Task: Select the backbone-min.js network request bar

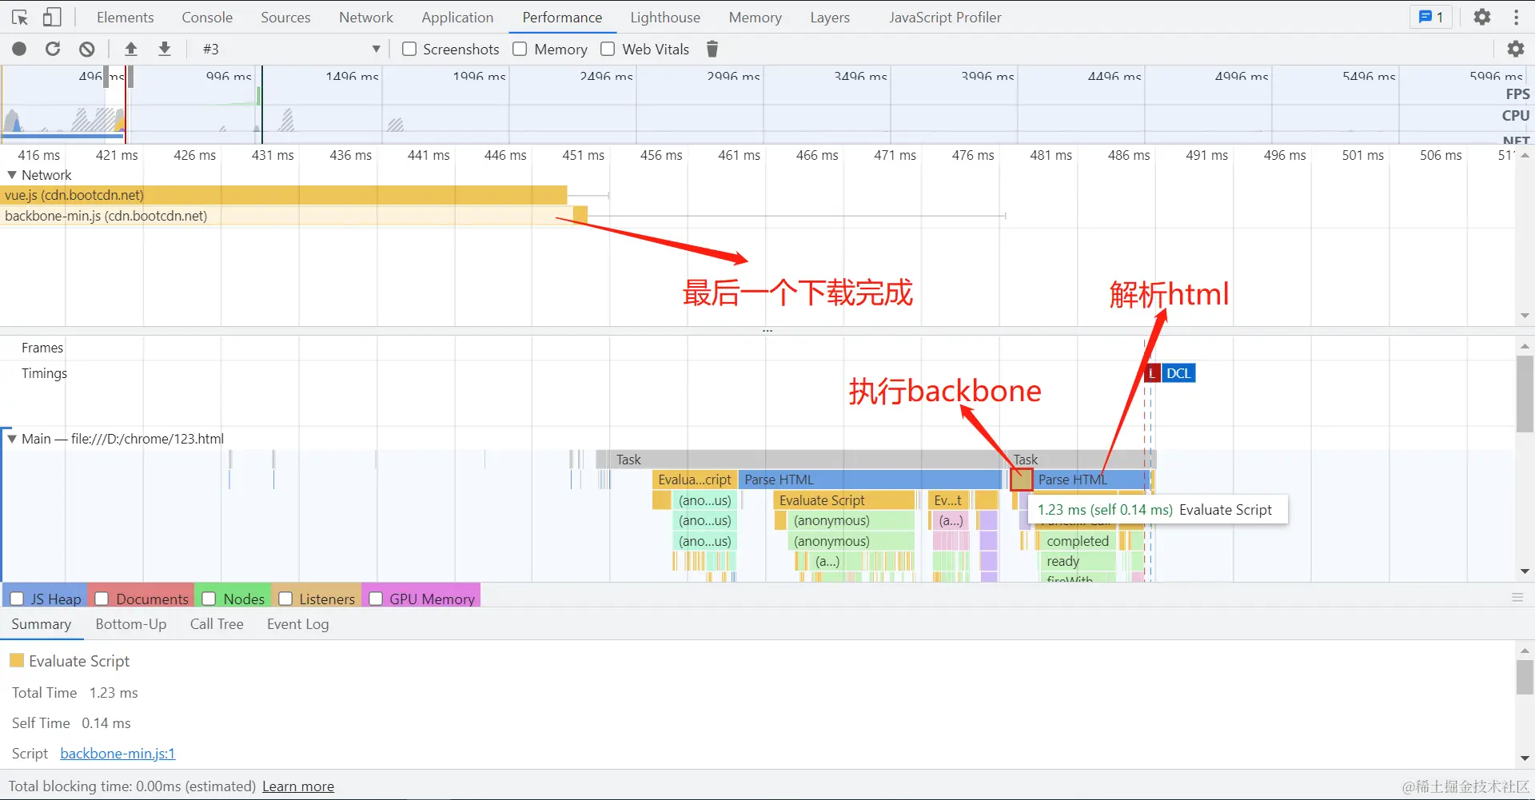Action: [x=293, y=216]
